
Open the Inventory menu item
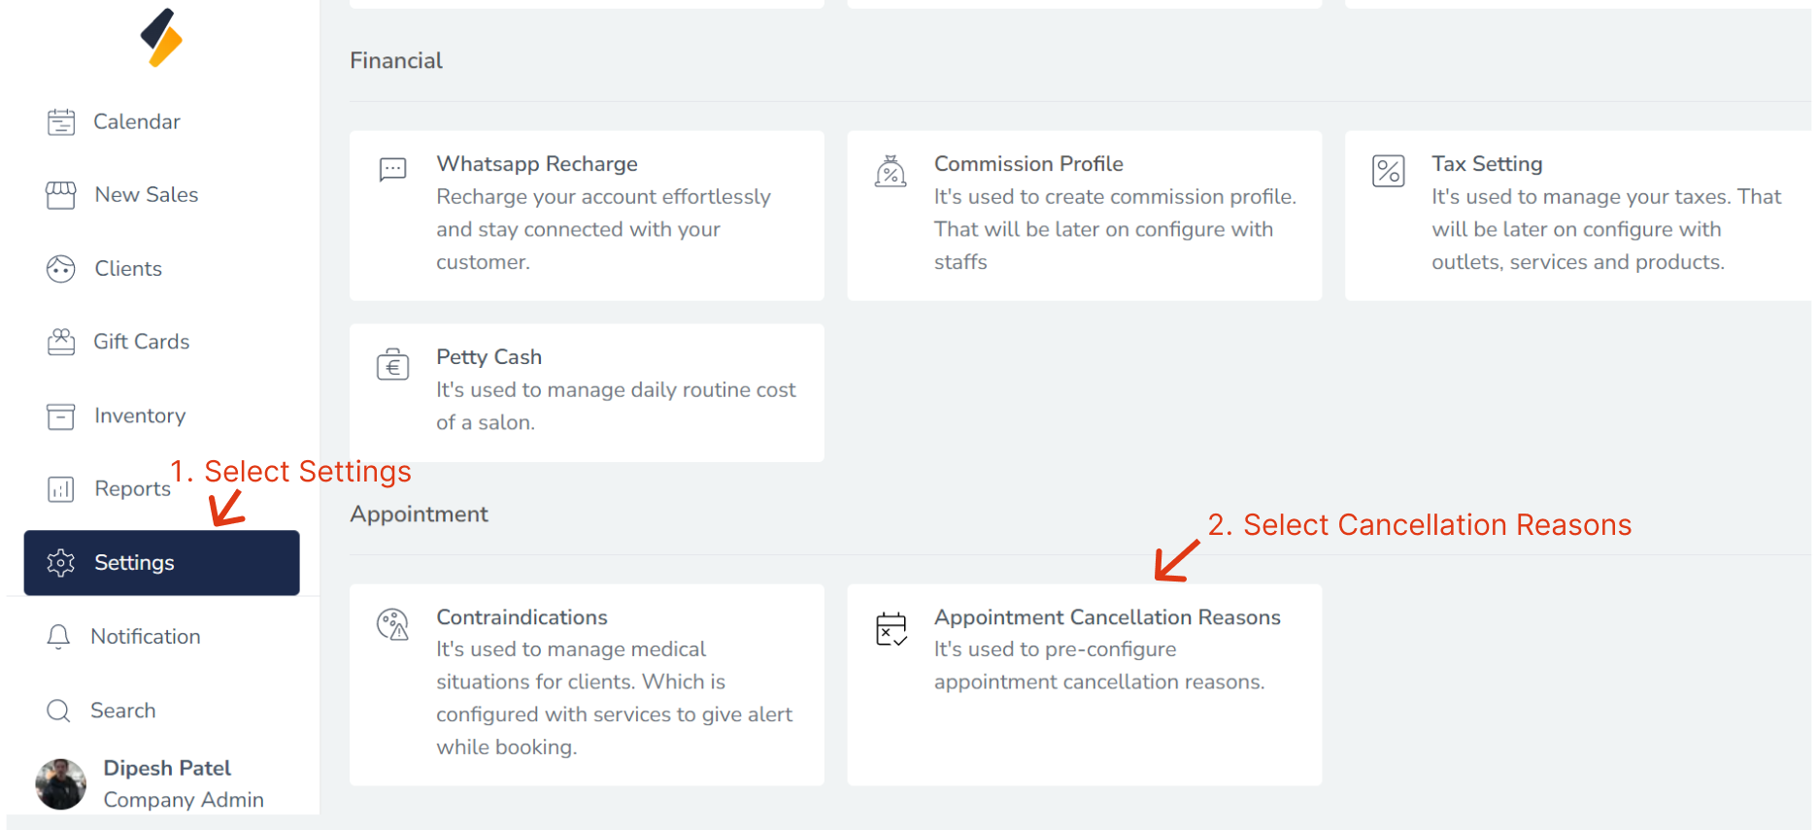[140, 415]
